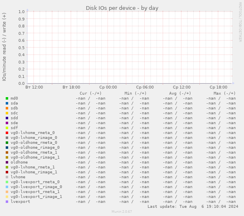Click the Ср 18:00 time axis label
This screenshot has height=216, width=244.
point(219,87)
